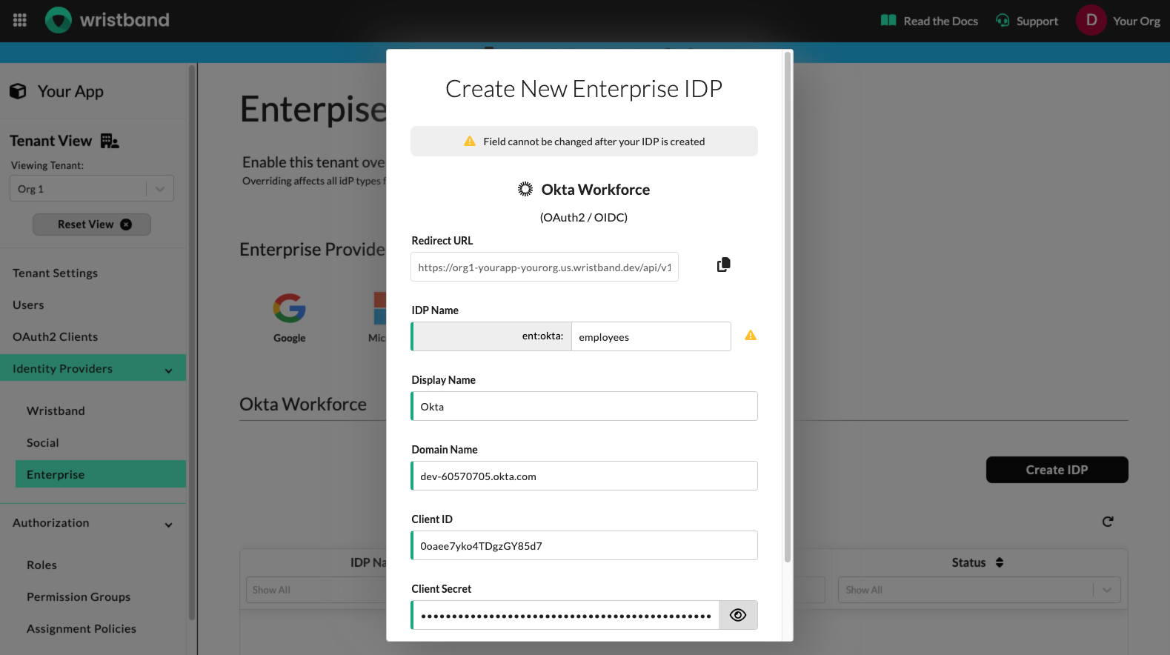Open Permission Groups page
The height and width of the screenshot is (655, 1170).
(79, 597)
